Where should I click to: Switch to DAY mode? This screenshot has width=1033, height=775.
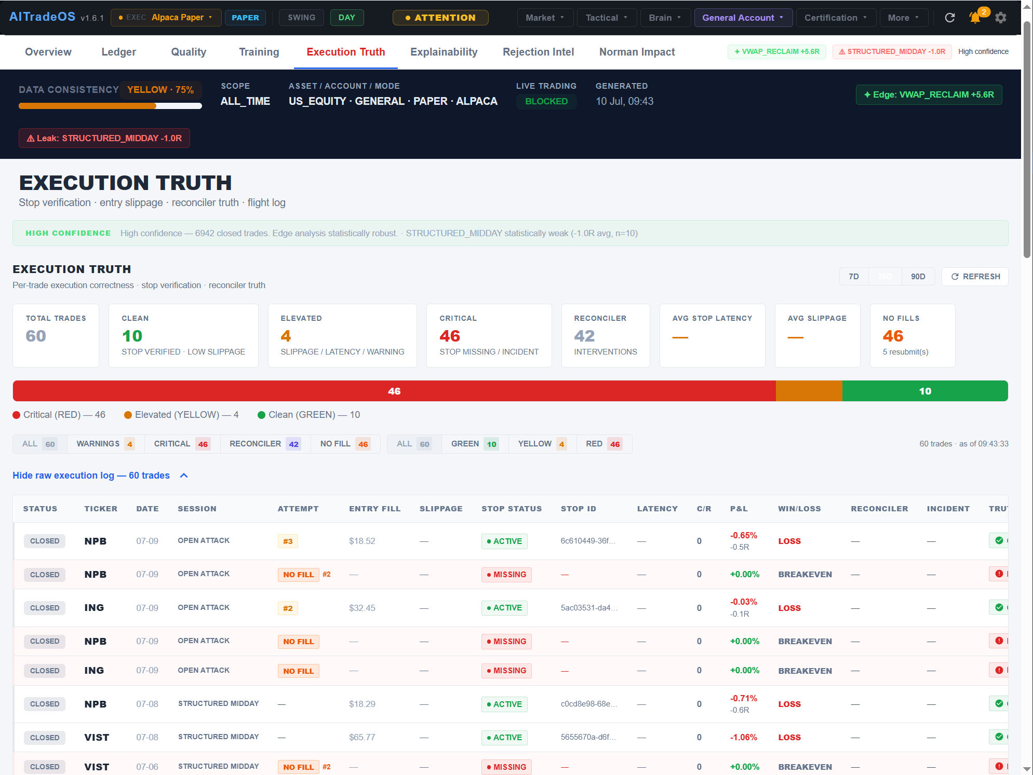[x=347, y=18]
